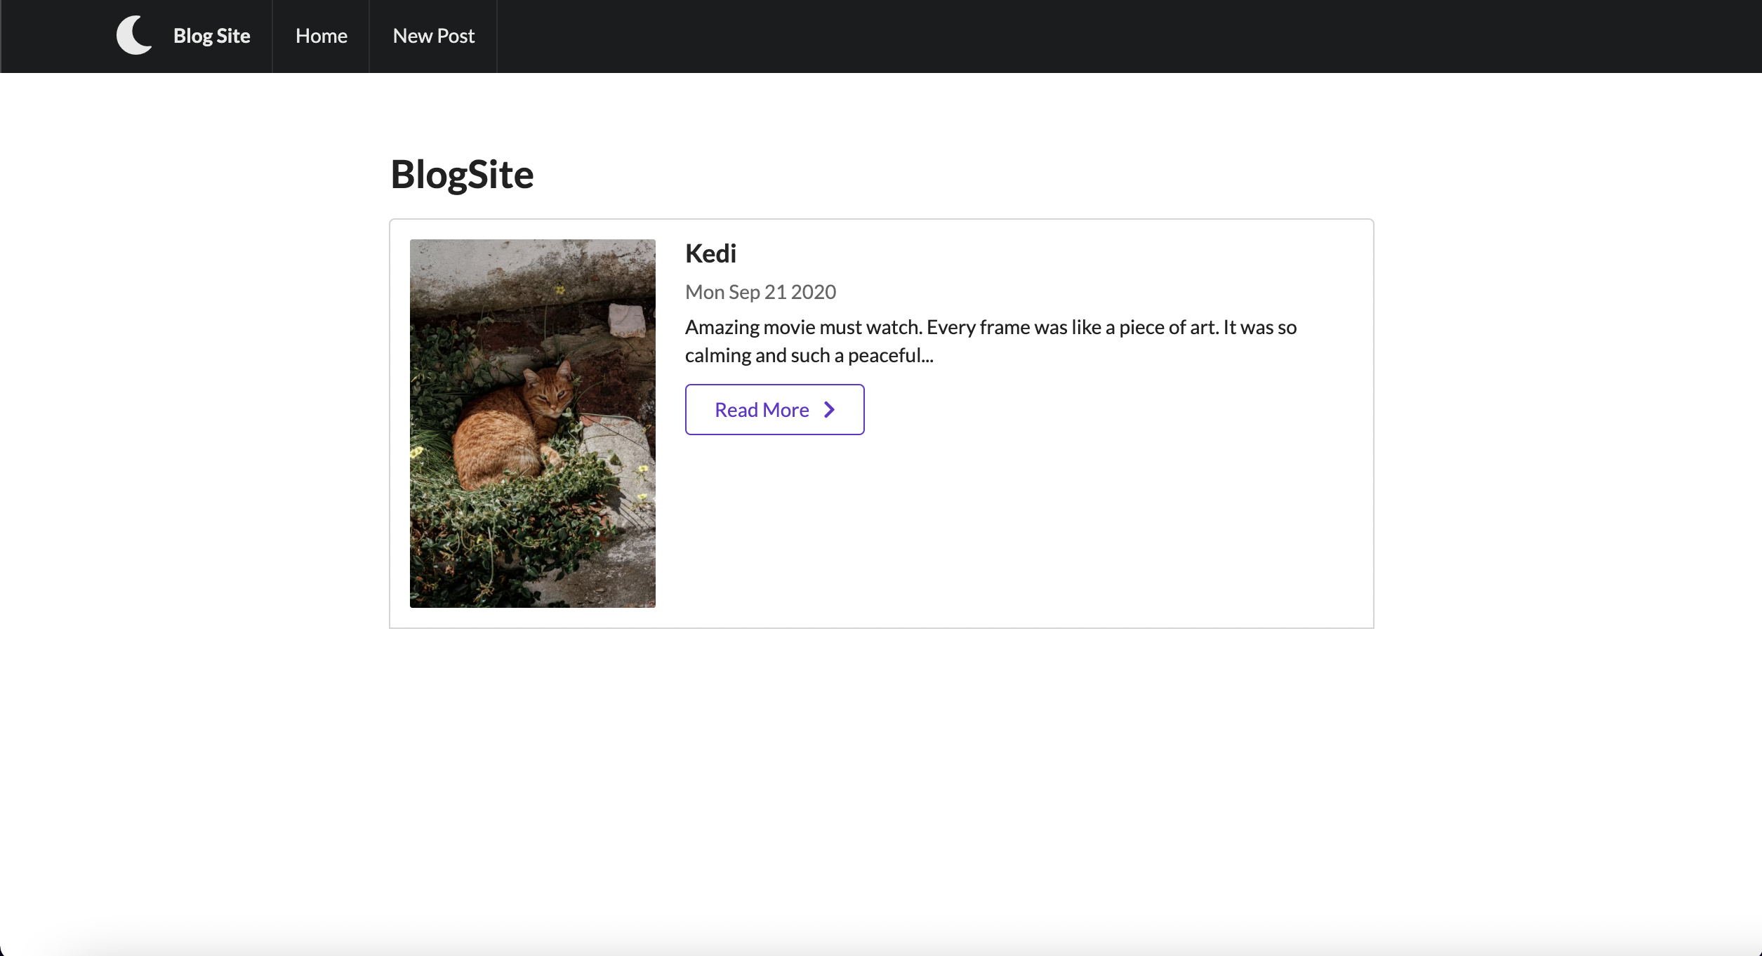
Task: Click the Kedi post title
Action: 710,253
